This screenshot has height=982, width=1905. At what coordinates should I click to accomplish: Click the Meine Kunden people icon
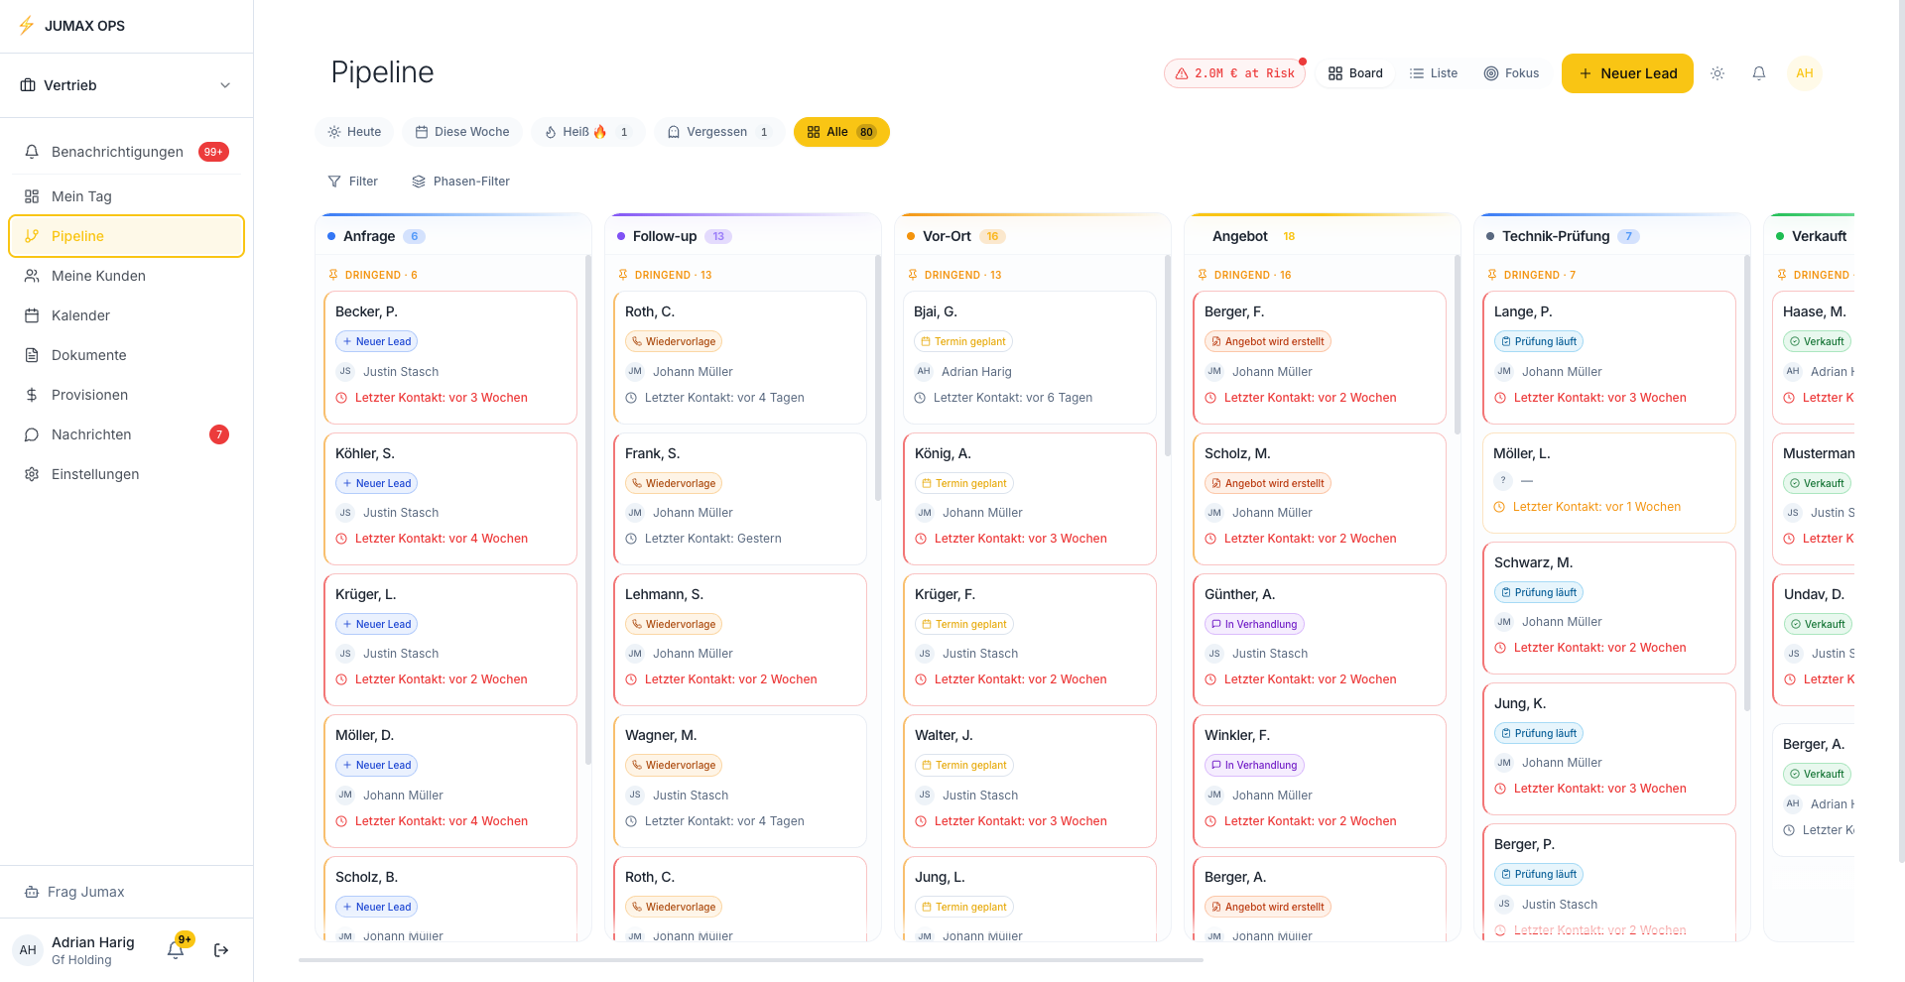coord(32,276)
